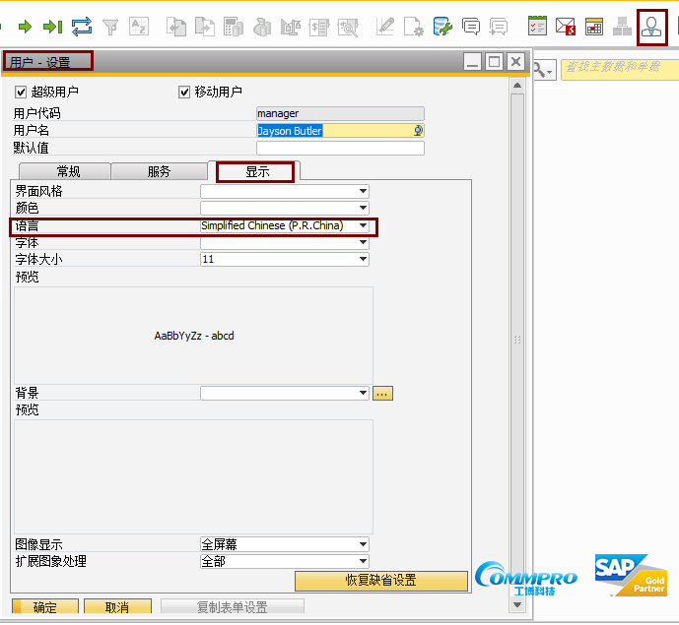679x625 pixels.
Task: Click the 默认值 input field
Action: (x=340, y=149)
